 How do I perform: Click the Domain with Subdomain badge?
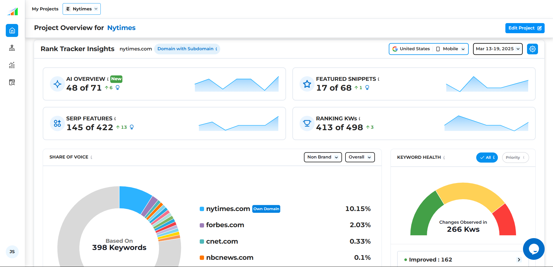tap(187, 49)
